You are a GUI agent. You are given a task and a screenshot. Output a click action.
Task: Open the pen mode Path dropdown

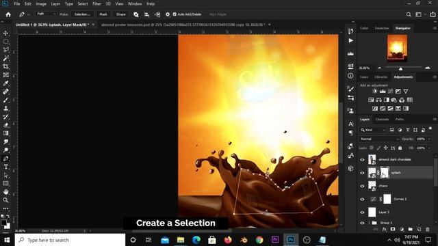47,14
